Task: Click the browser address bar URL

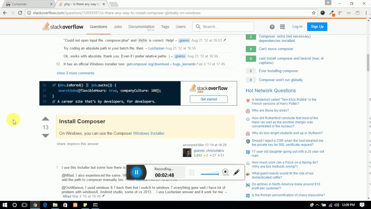Action: coord(117,13)
